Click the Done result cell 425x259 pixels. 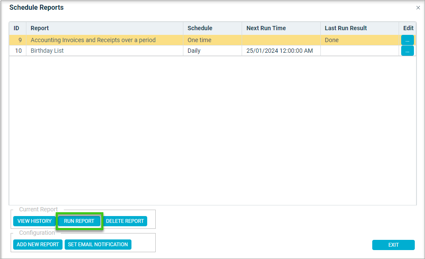click(359, 40)
